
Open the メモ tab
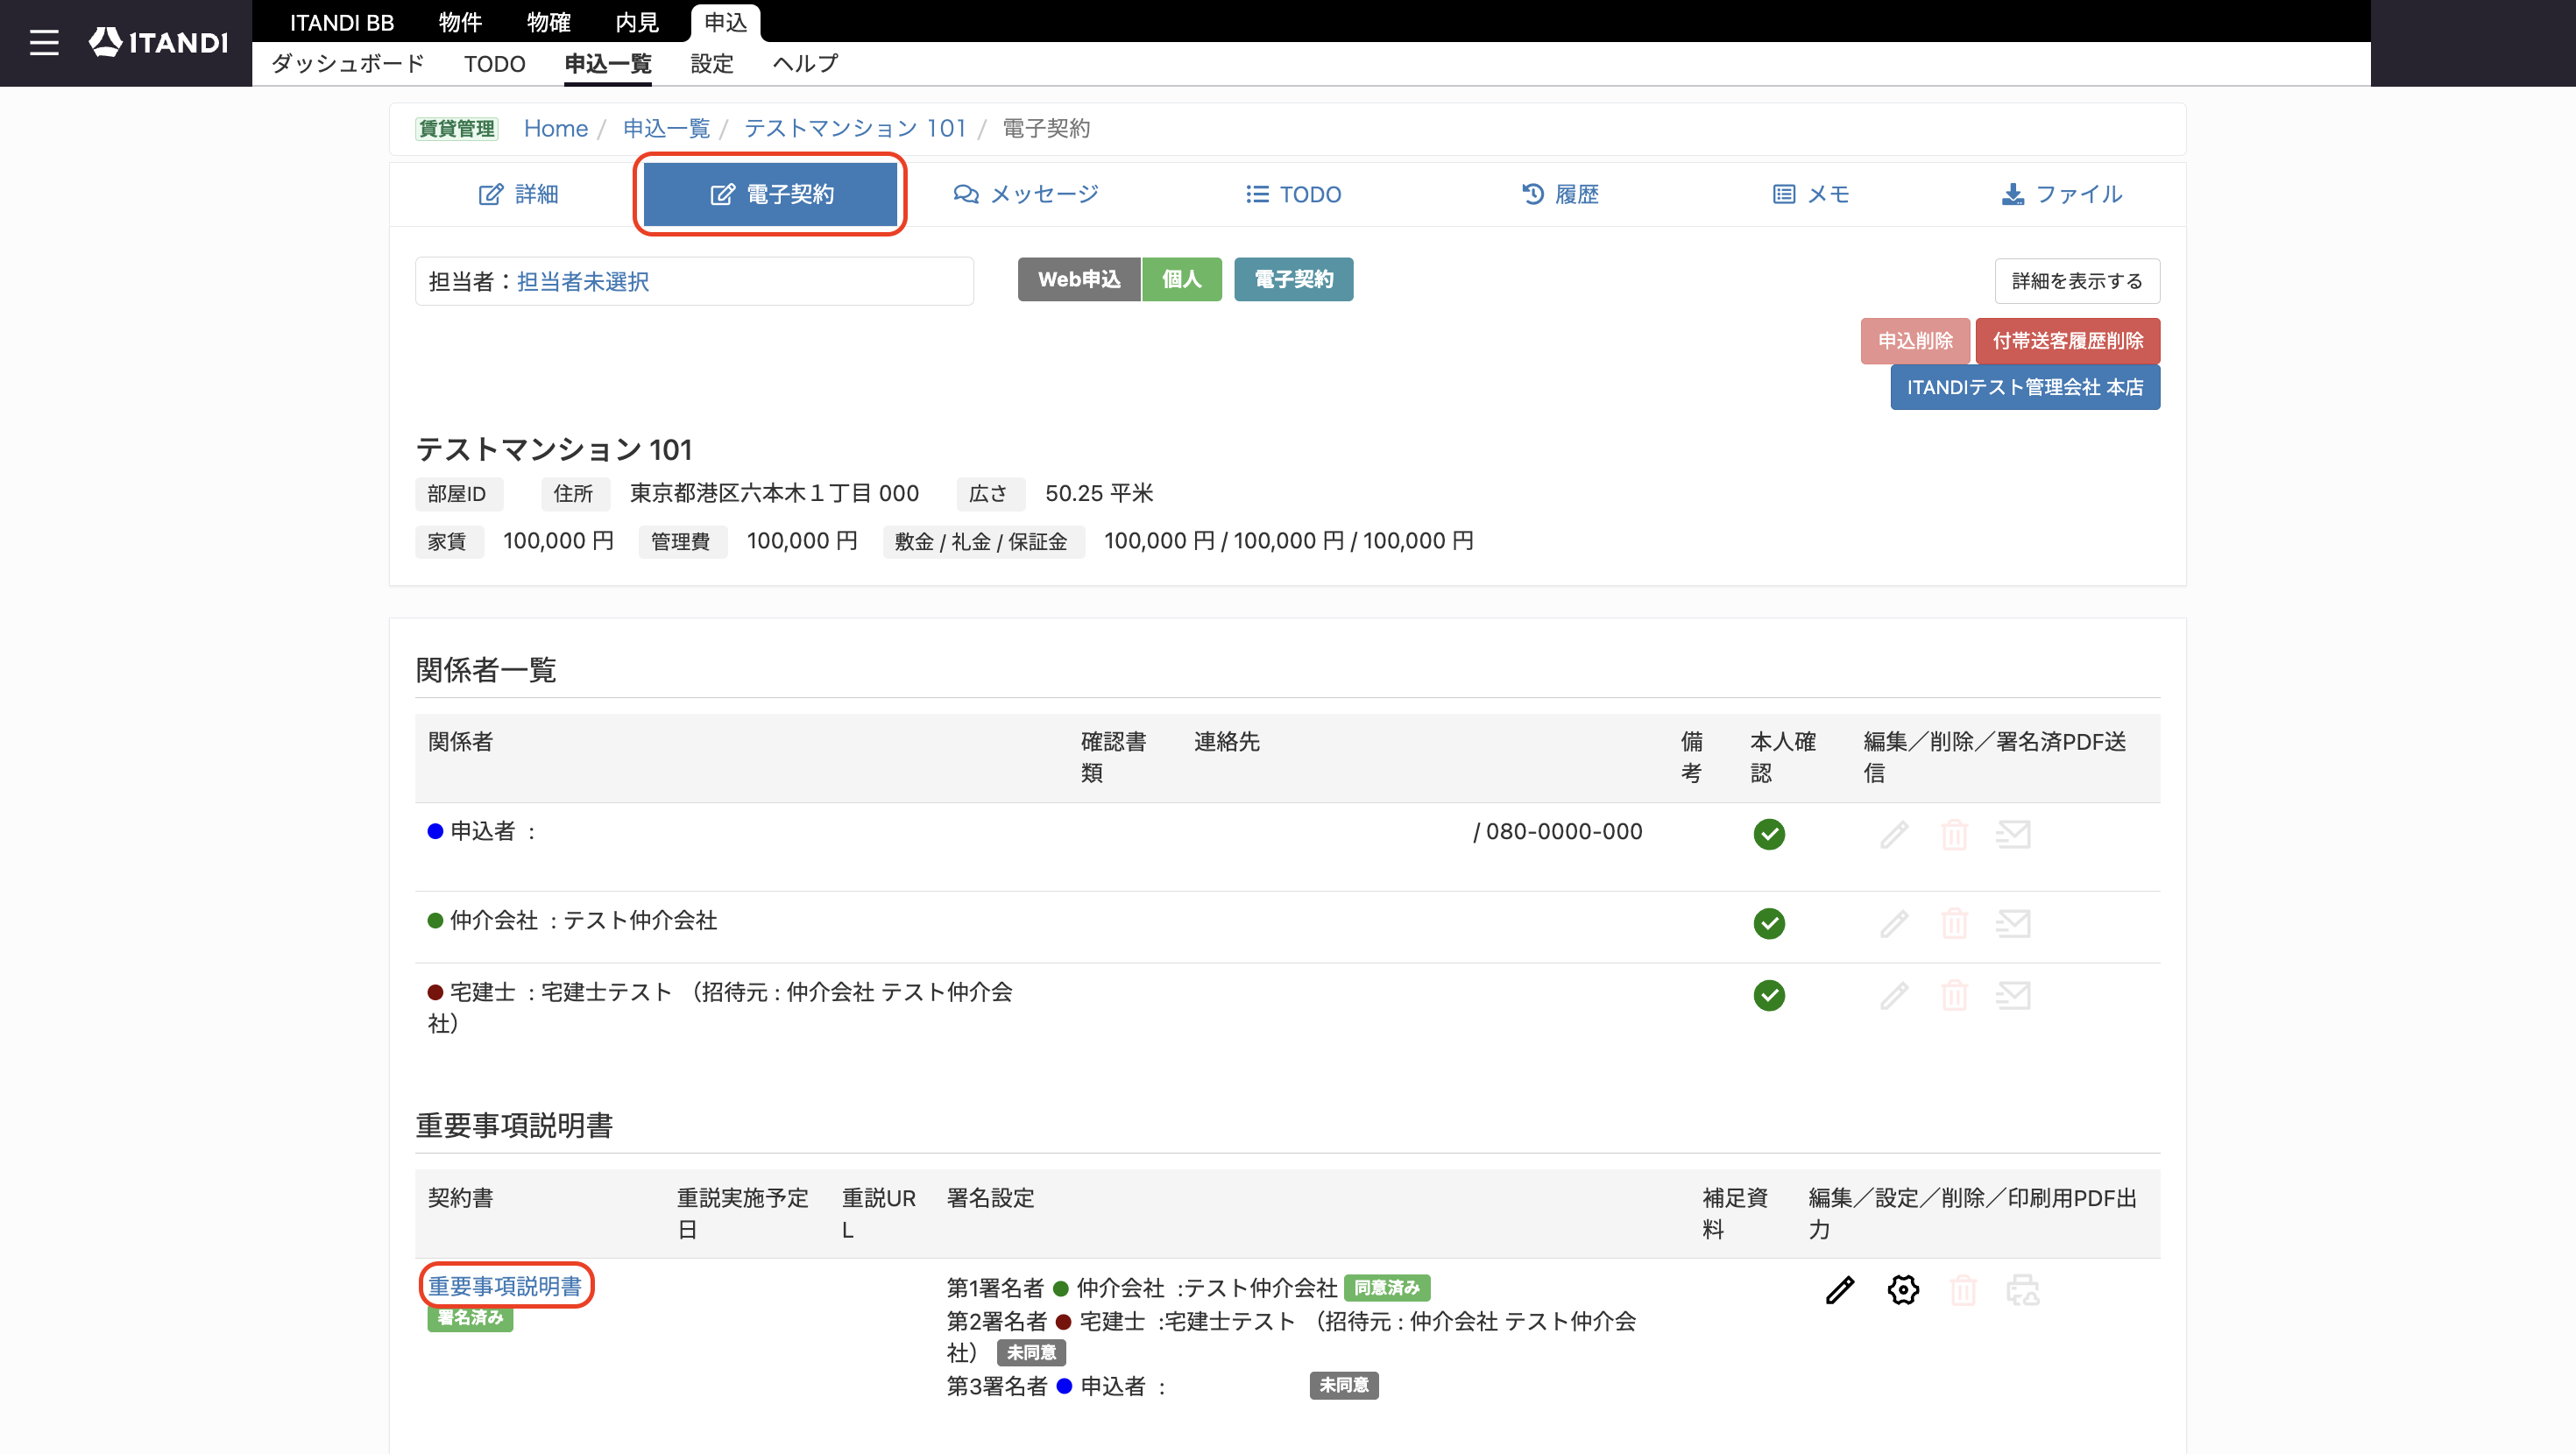pyautogui.click(x=1811, y=194)
